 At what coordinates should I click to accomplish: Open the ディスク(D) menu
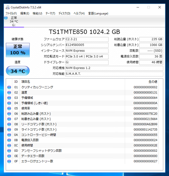pos(64,13)
